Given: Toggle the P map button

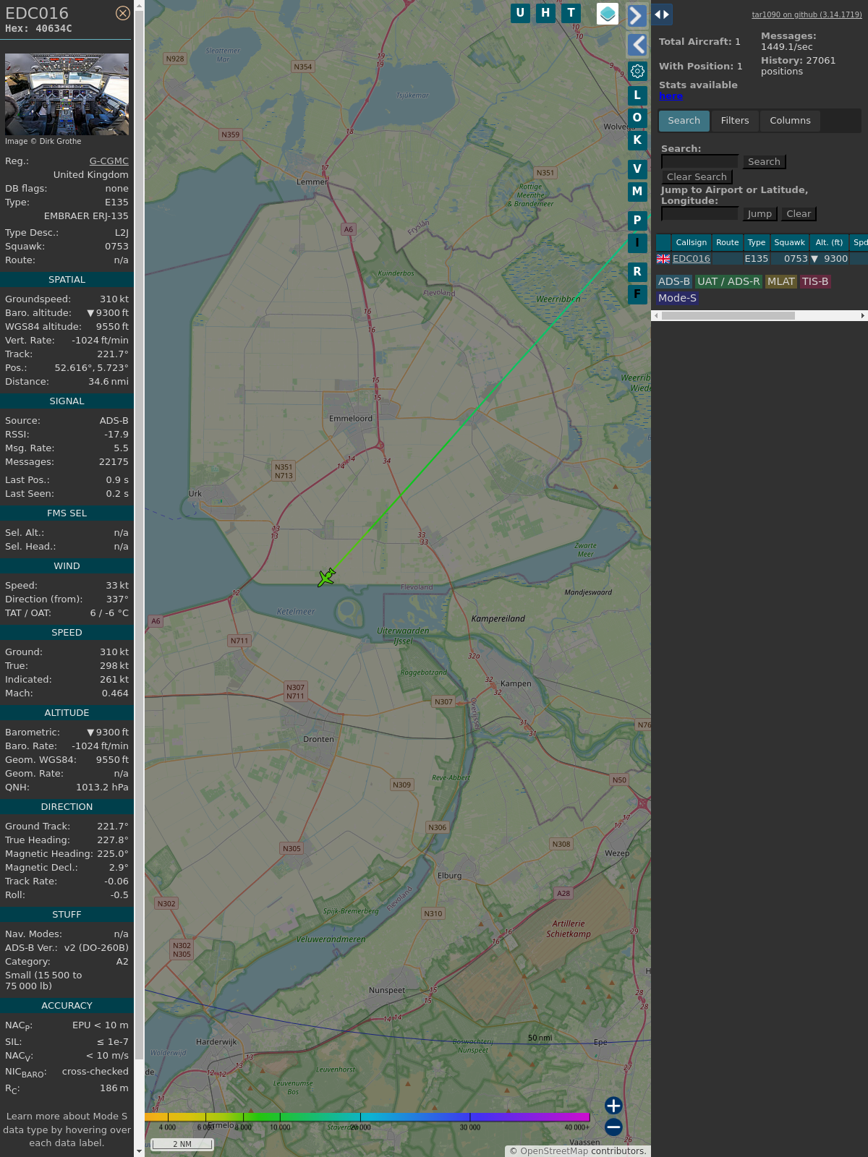Looking at the screenshot, I should [637, 221].
